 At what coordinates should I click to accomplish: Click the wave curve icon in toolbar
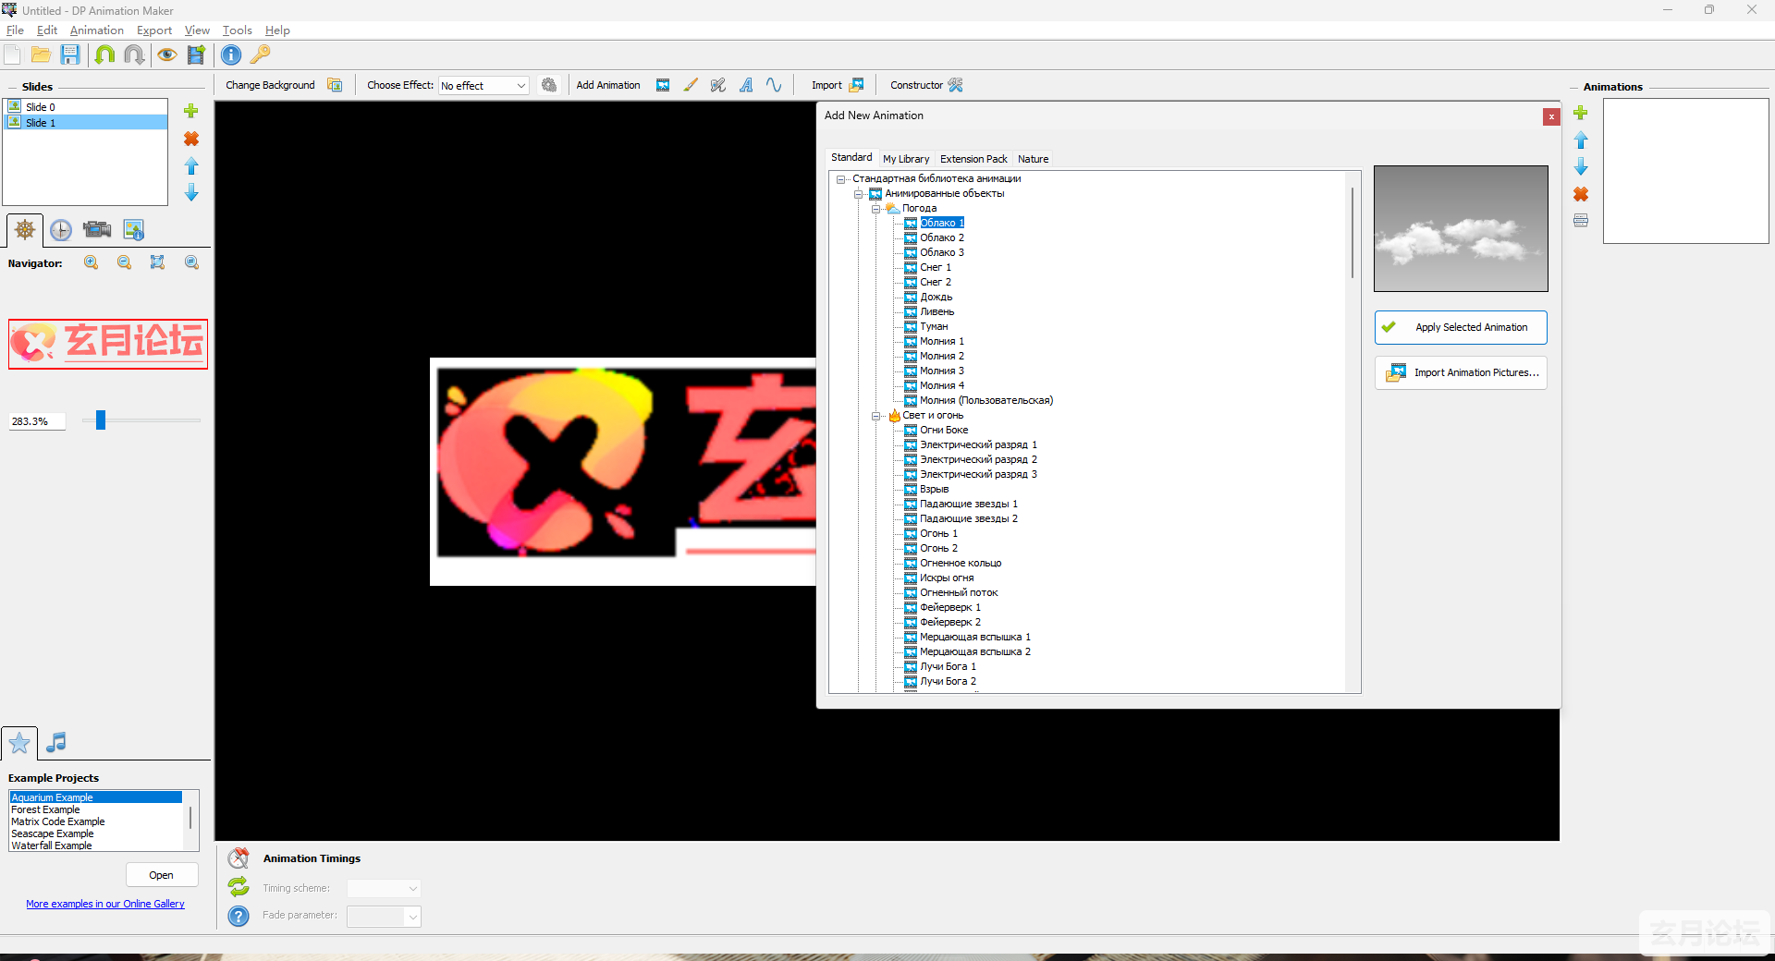[x=774, y=85]
